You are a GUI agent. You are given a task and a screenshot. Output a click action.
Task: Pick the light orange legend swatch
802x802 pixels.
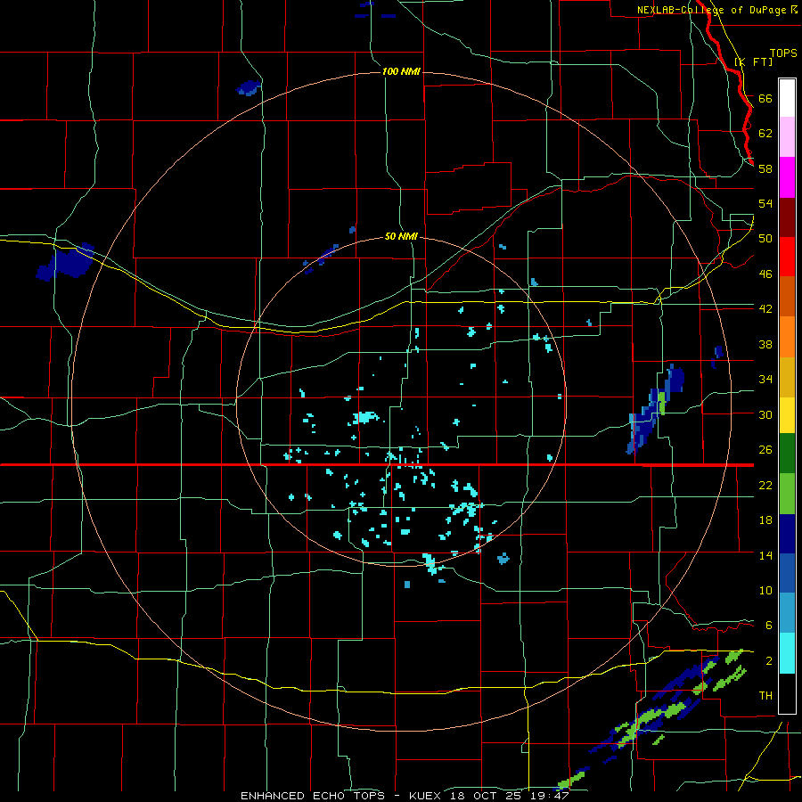tap(787, 337)
